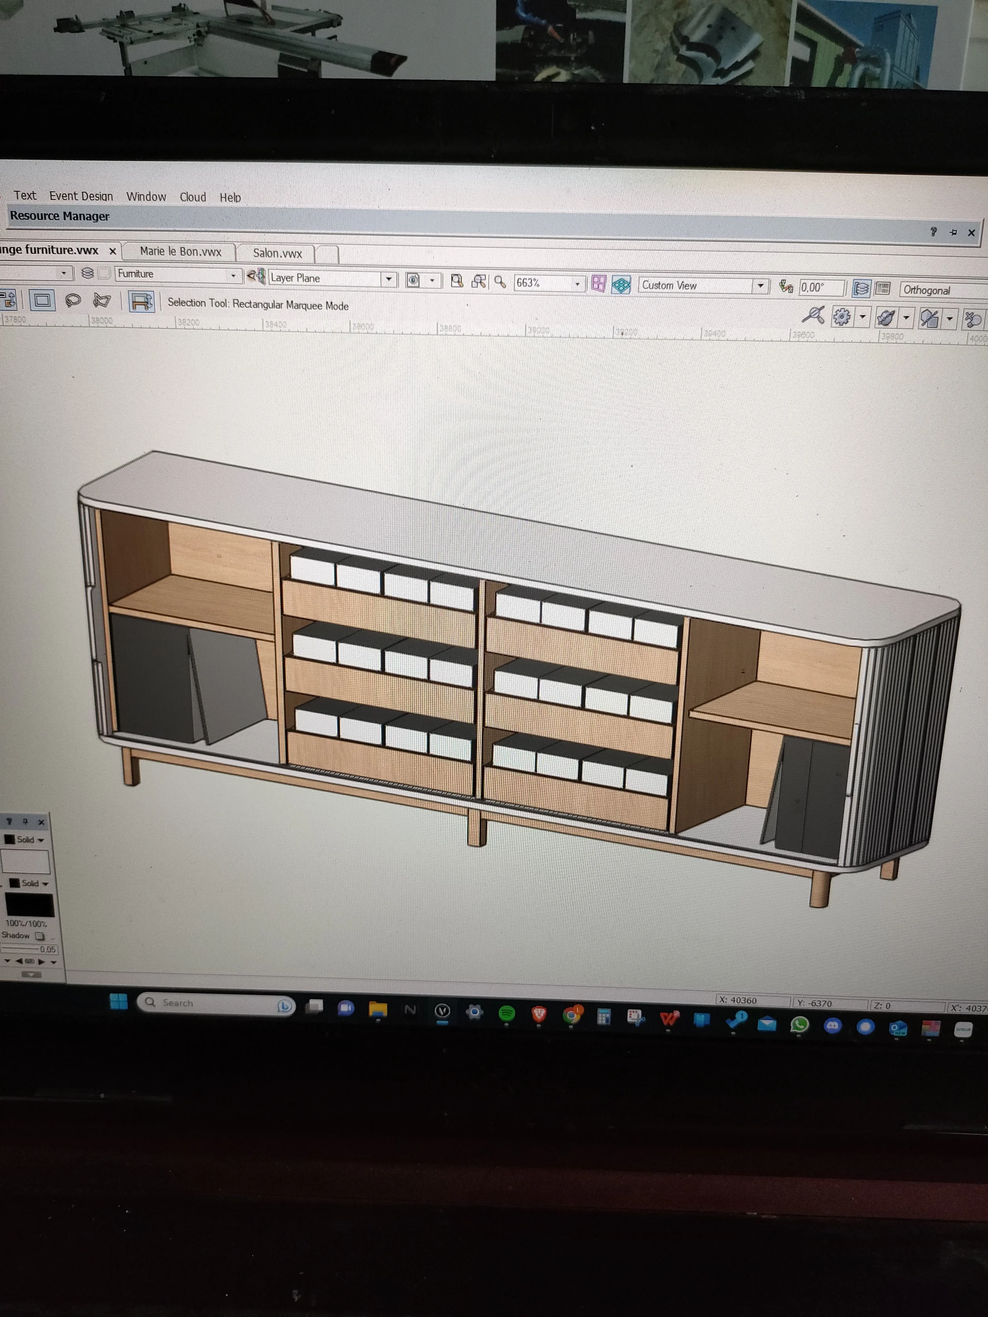The image size is (988, 1317).
Task: Open the Text menu
Action: coord(25,195)
